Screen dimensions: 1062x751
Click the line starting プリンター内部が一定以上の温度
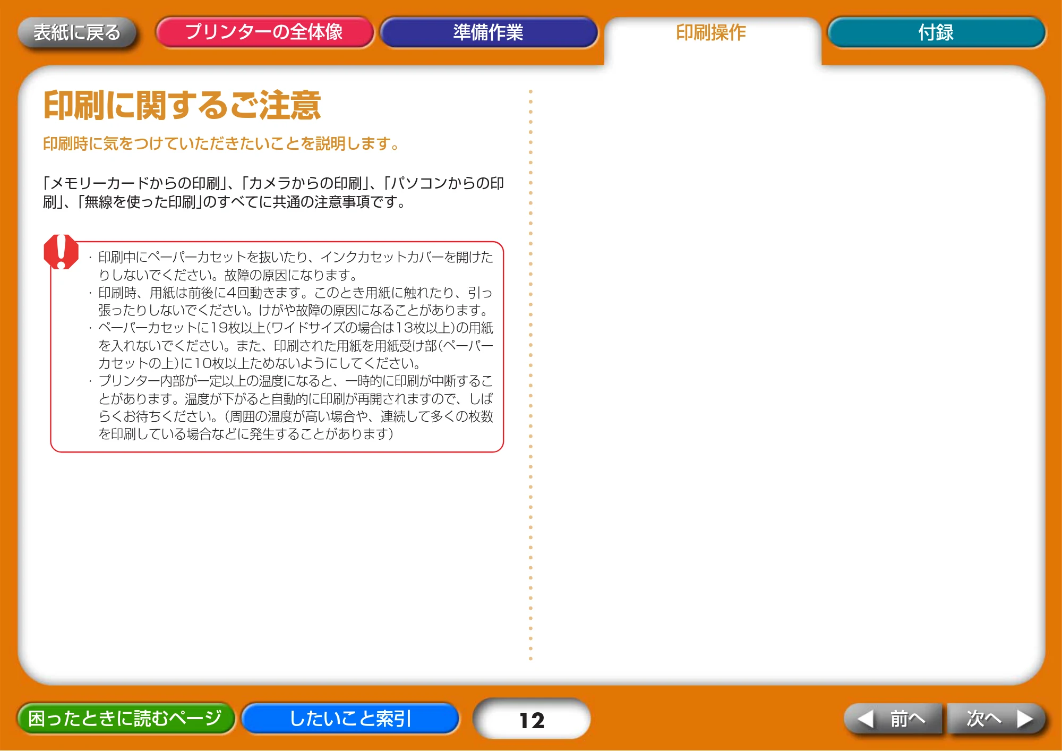(296, 381)
